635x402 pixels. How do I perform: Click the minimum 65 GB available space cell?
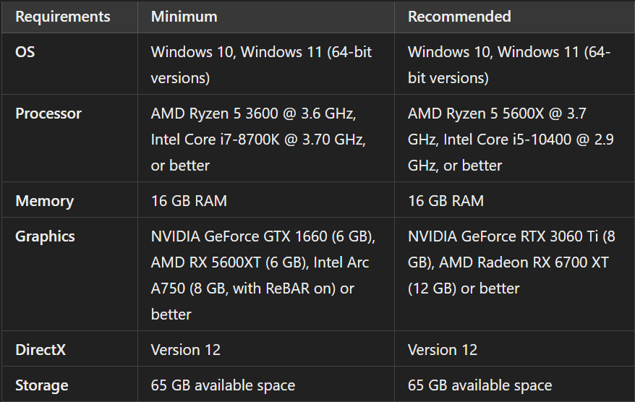point(223,385)
